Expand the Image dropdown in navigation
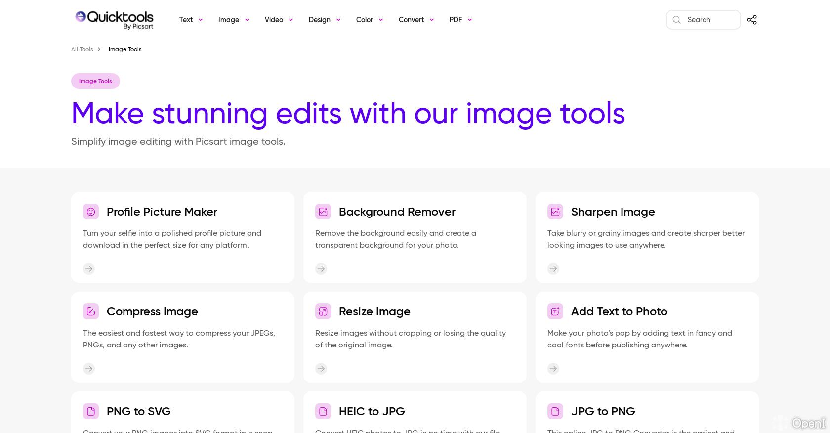Image resolution: width=830 pixels, height=433 pixels. click(x=233, y=20)
